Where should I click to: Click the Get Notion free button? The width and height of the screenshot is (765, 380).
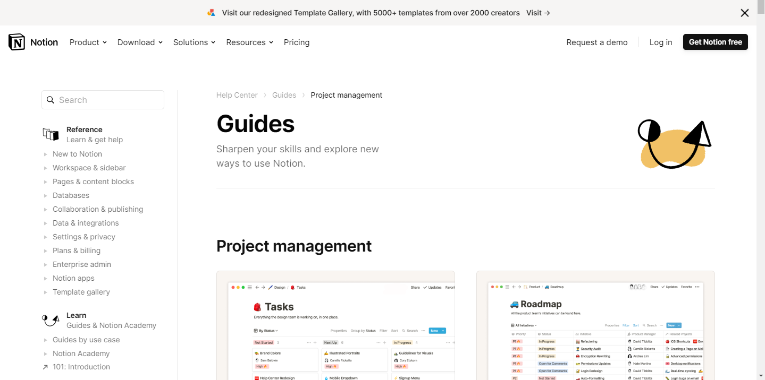click(716, 42)
